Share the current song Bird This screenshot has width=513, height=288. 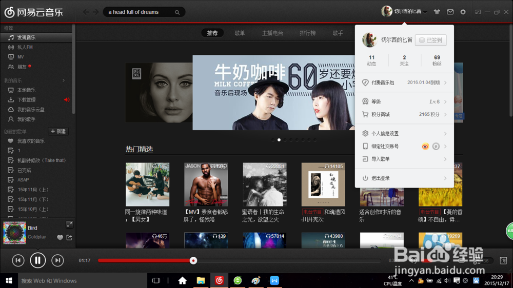(69, 237)
